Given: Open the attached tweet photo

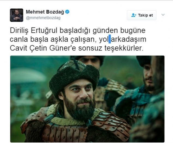Looking at the screenshot, I should pyautogui.click(x=87, y=99).
